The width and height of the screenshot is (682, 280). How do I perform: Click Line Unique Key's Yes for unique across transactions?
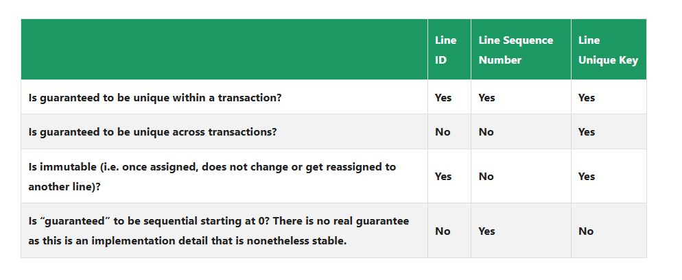click(x=587, y=131)
